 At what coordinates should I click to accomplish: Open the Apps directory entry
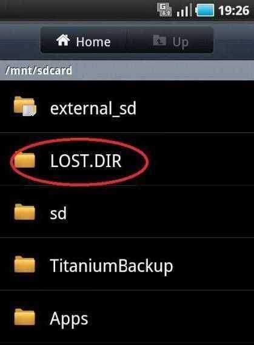[127, 316]
